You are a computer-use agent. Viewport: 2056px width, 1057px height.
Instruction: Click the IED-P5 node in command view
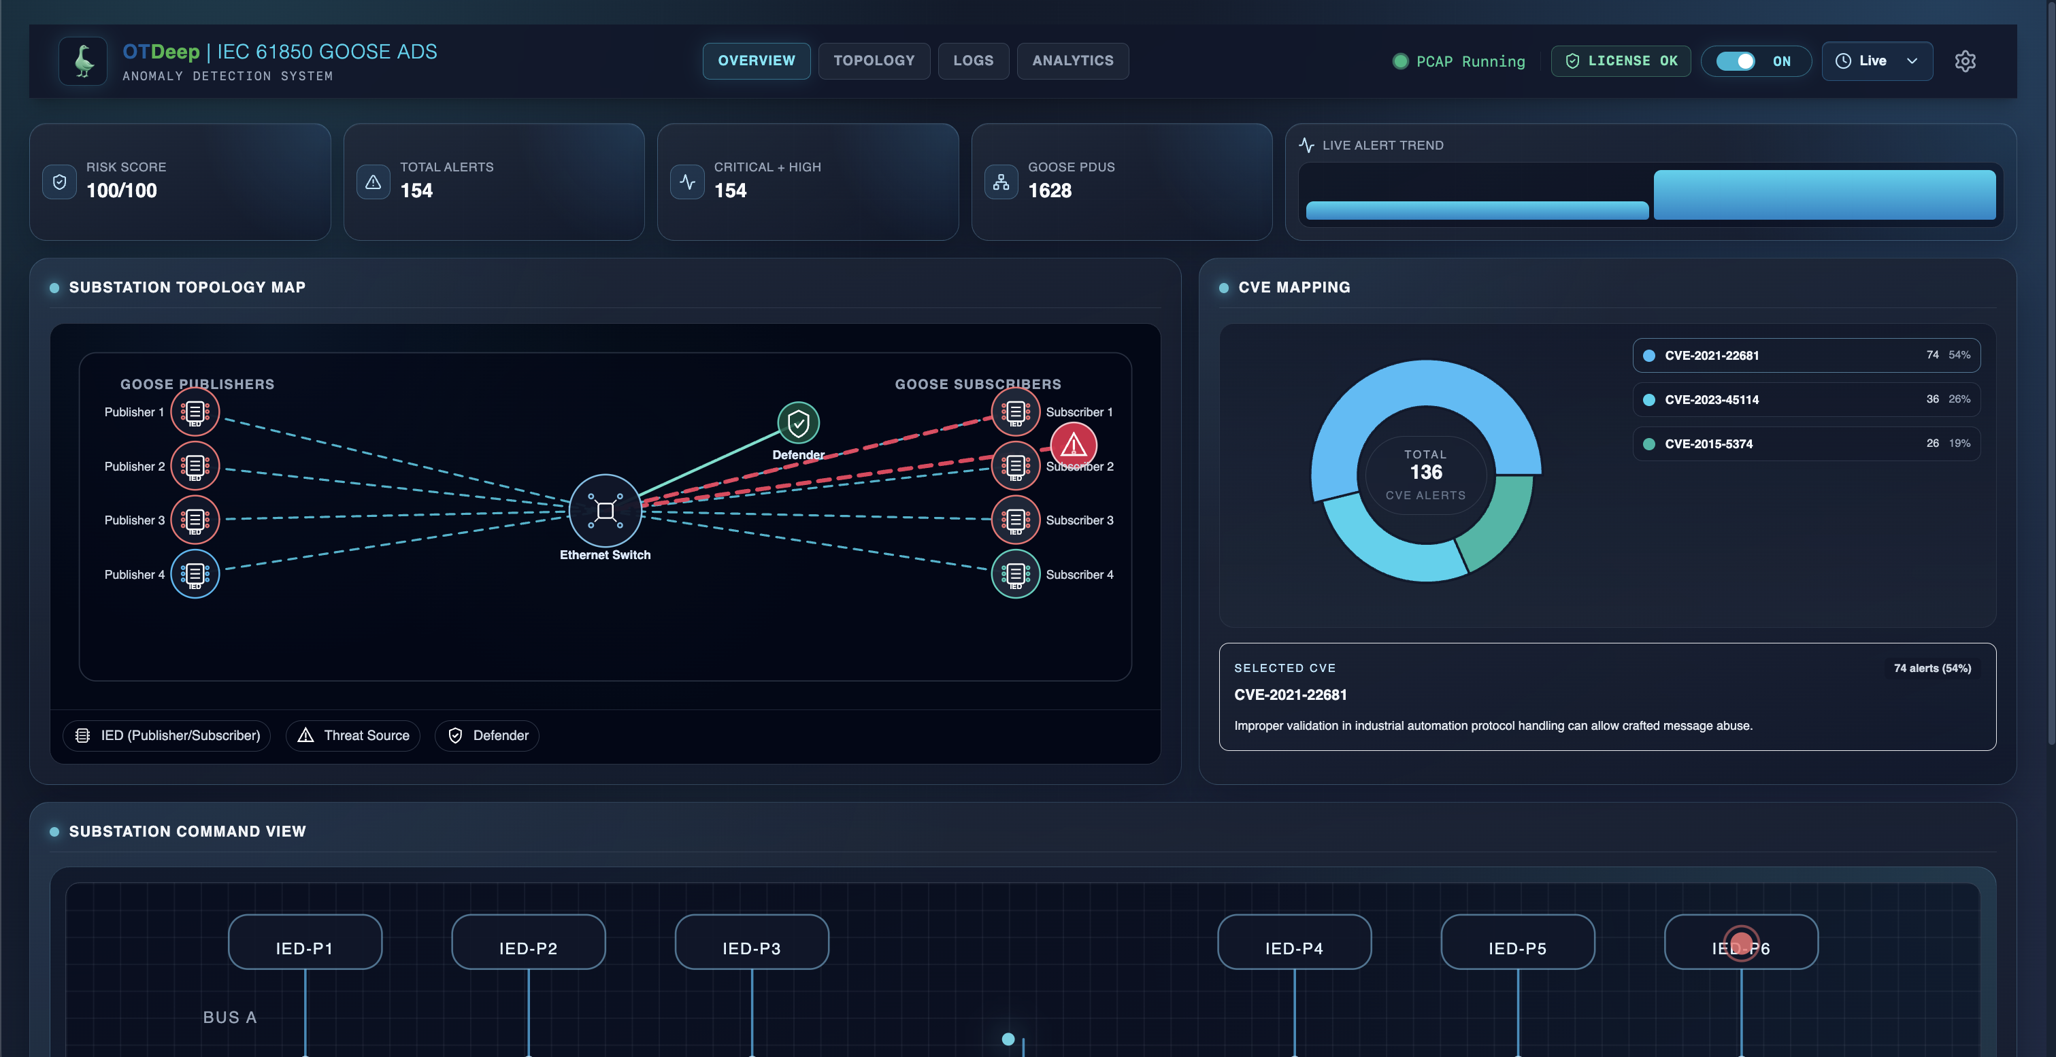(1517, 943)
